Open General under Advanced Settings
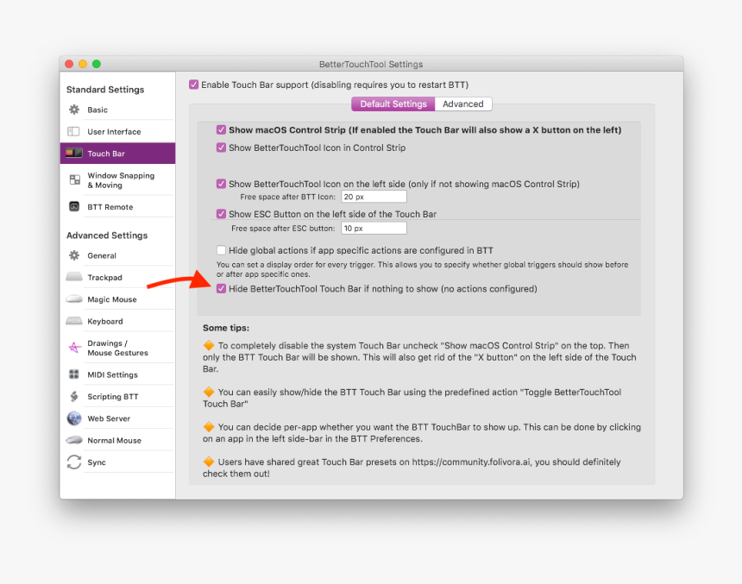The height and width of the screenshot is (584, 742). pyautogui.click(x=117, y=255)
